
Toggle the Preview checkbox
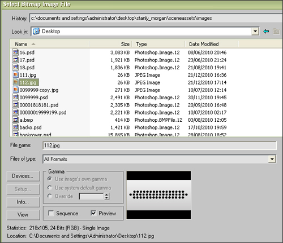click(x=93, y=213)
